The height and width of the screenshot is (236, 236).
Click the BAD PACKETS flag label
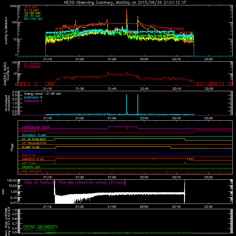coord(32,171)
